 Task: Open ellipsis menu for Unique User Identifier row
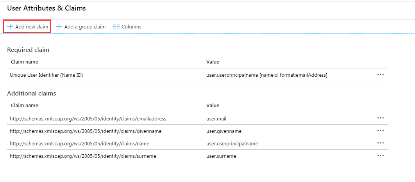pyautogui.click(x=380, y=74)
